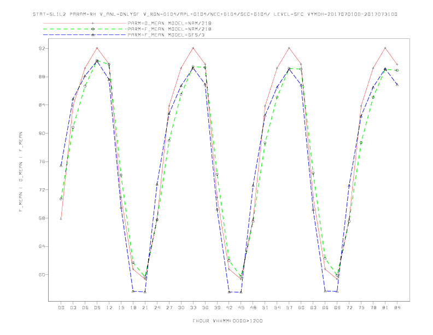Screen dimensions: 433x335
Task: Click y-axis tick value 68
Action: tap(42, 218)
